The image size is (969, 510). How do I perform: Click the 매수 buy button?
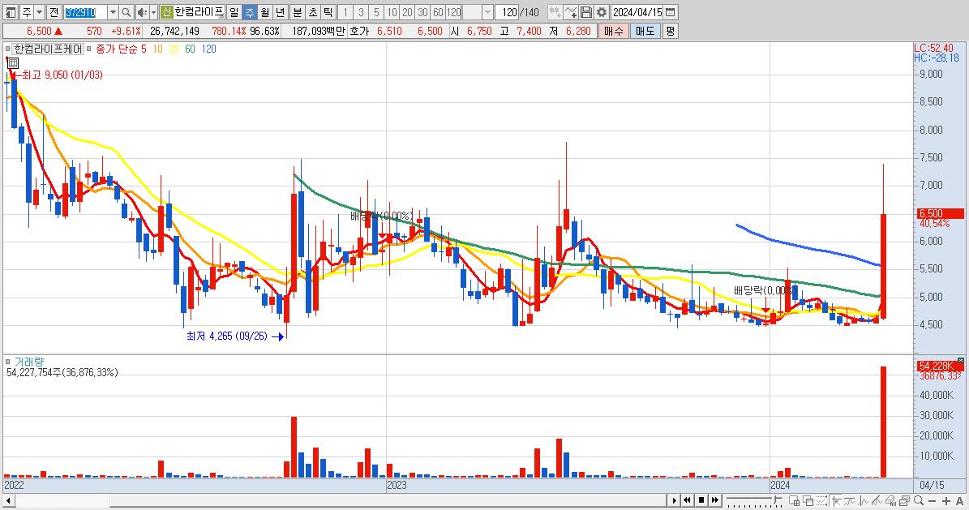[614, 31]
